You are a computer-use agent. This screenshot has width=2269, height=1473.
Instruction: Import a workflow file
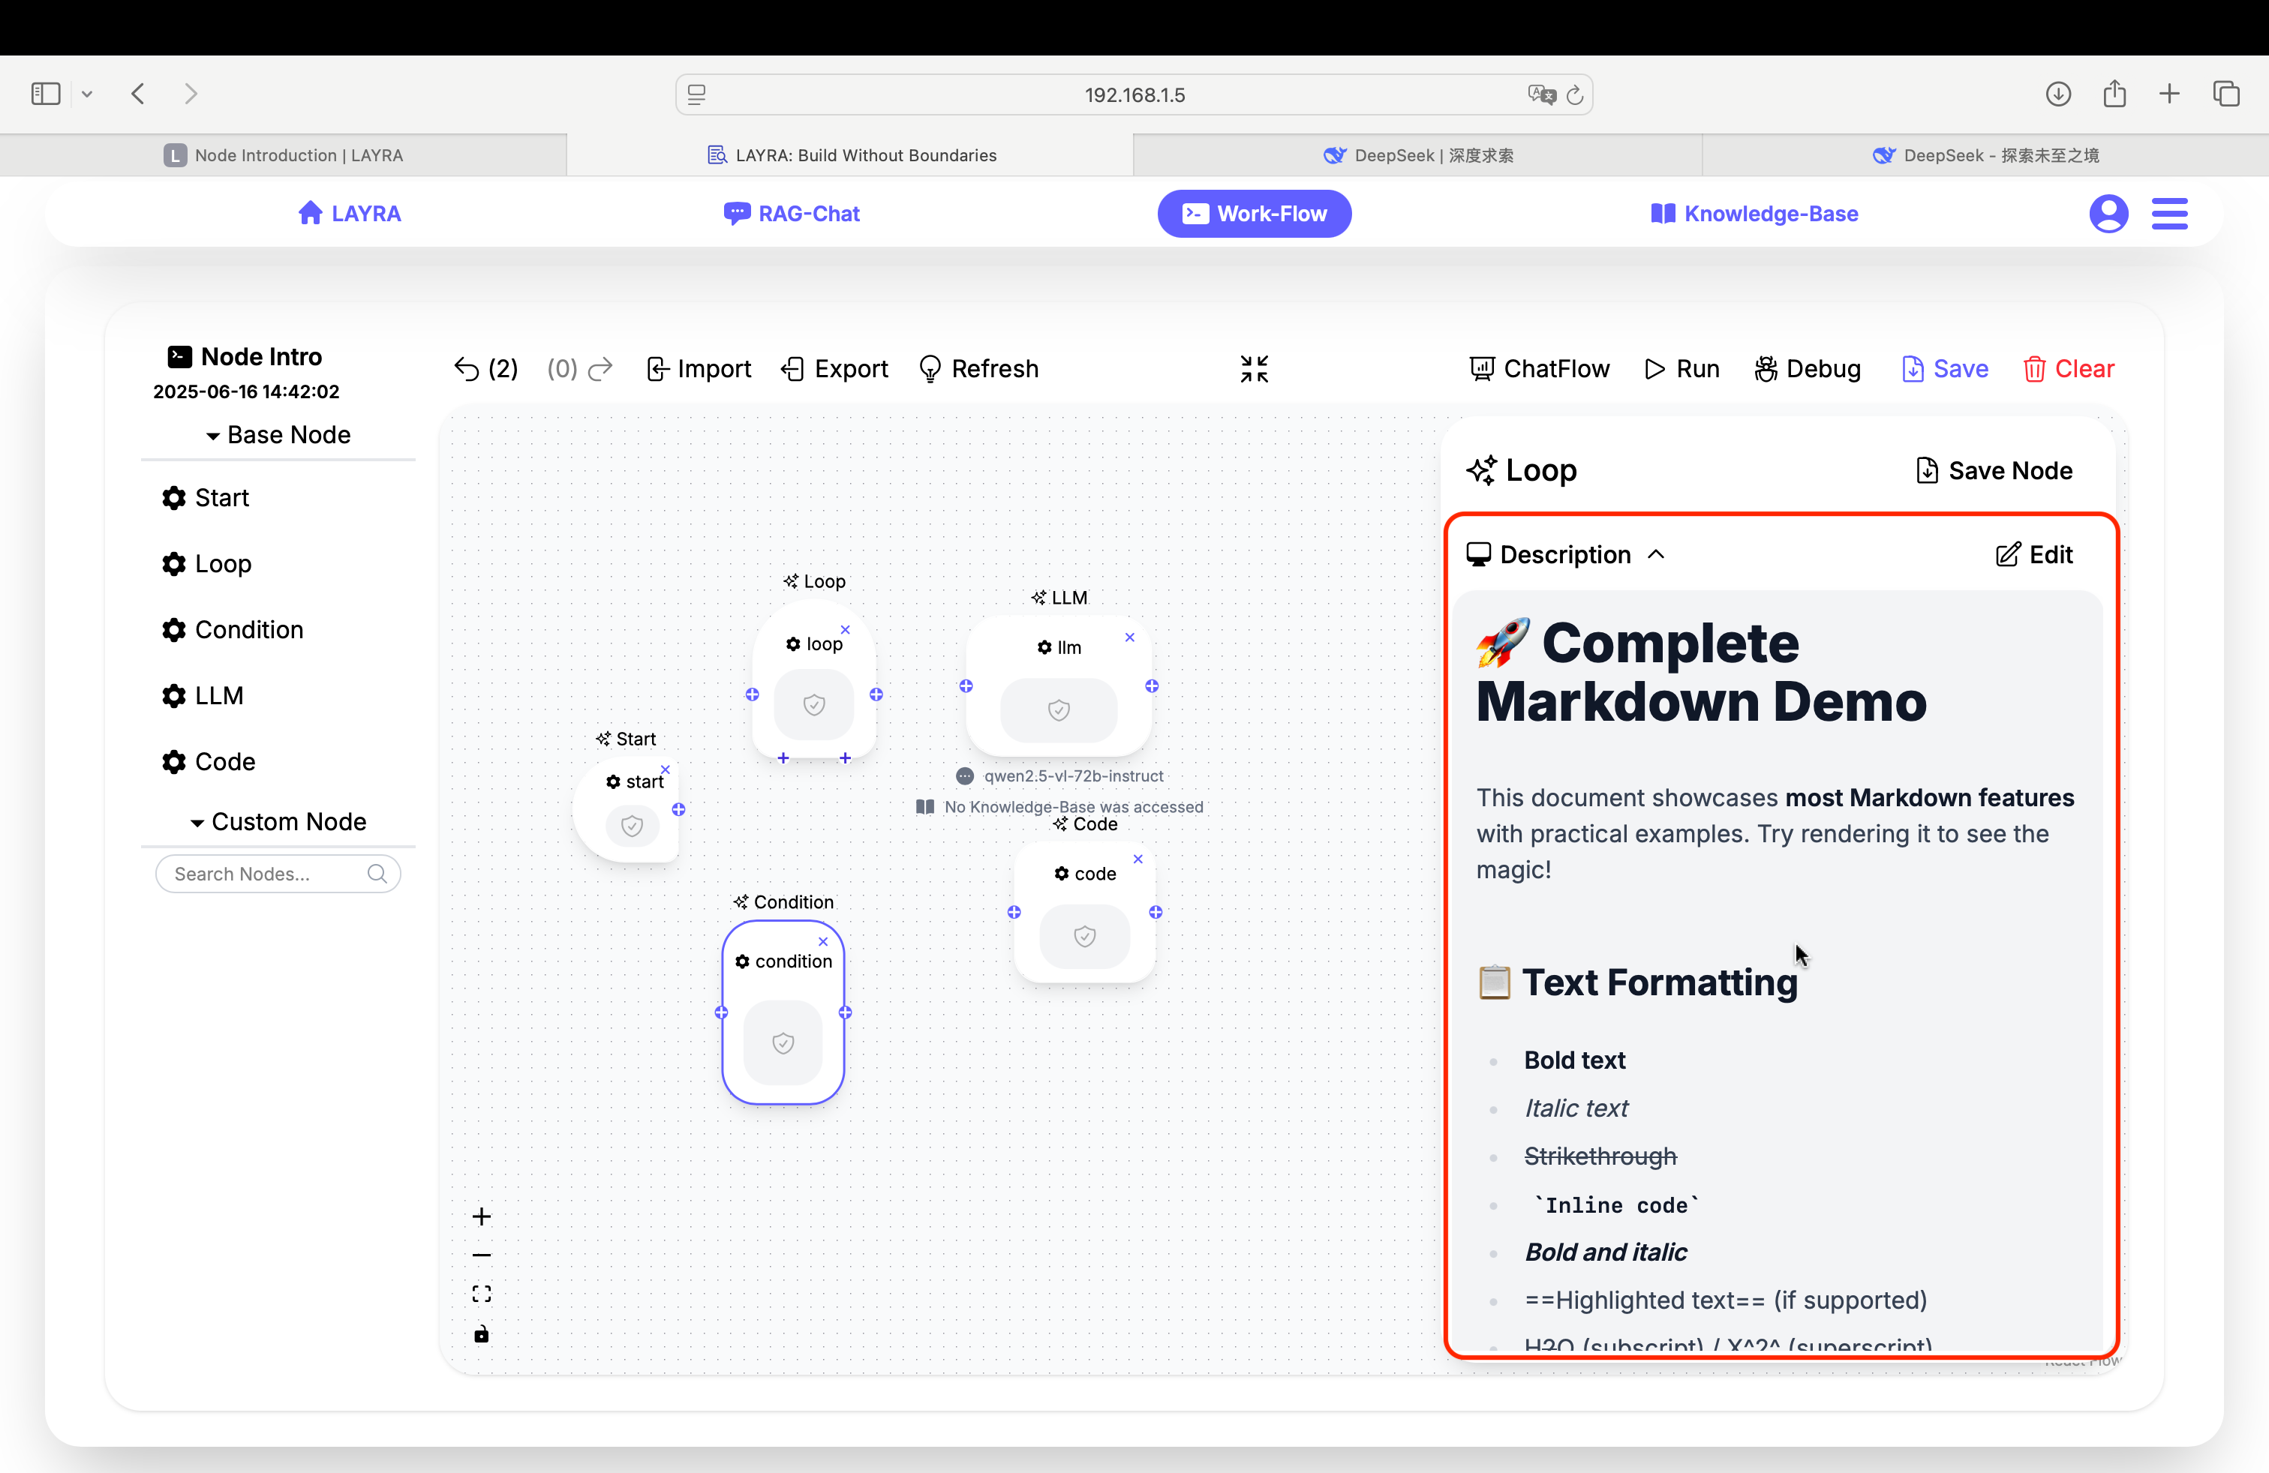[698, 369]
